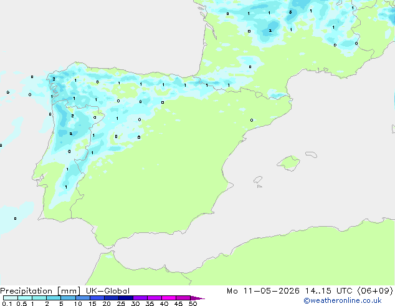Pick the 10–15 mm legend color box
Image resolution: width=395 pixels, height=306 pixels.
click(82, 298)
